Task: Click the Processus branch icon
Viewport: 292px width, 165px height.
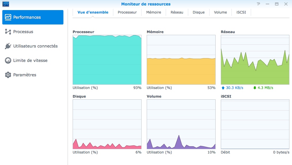Action: 8,32
